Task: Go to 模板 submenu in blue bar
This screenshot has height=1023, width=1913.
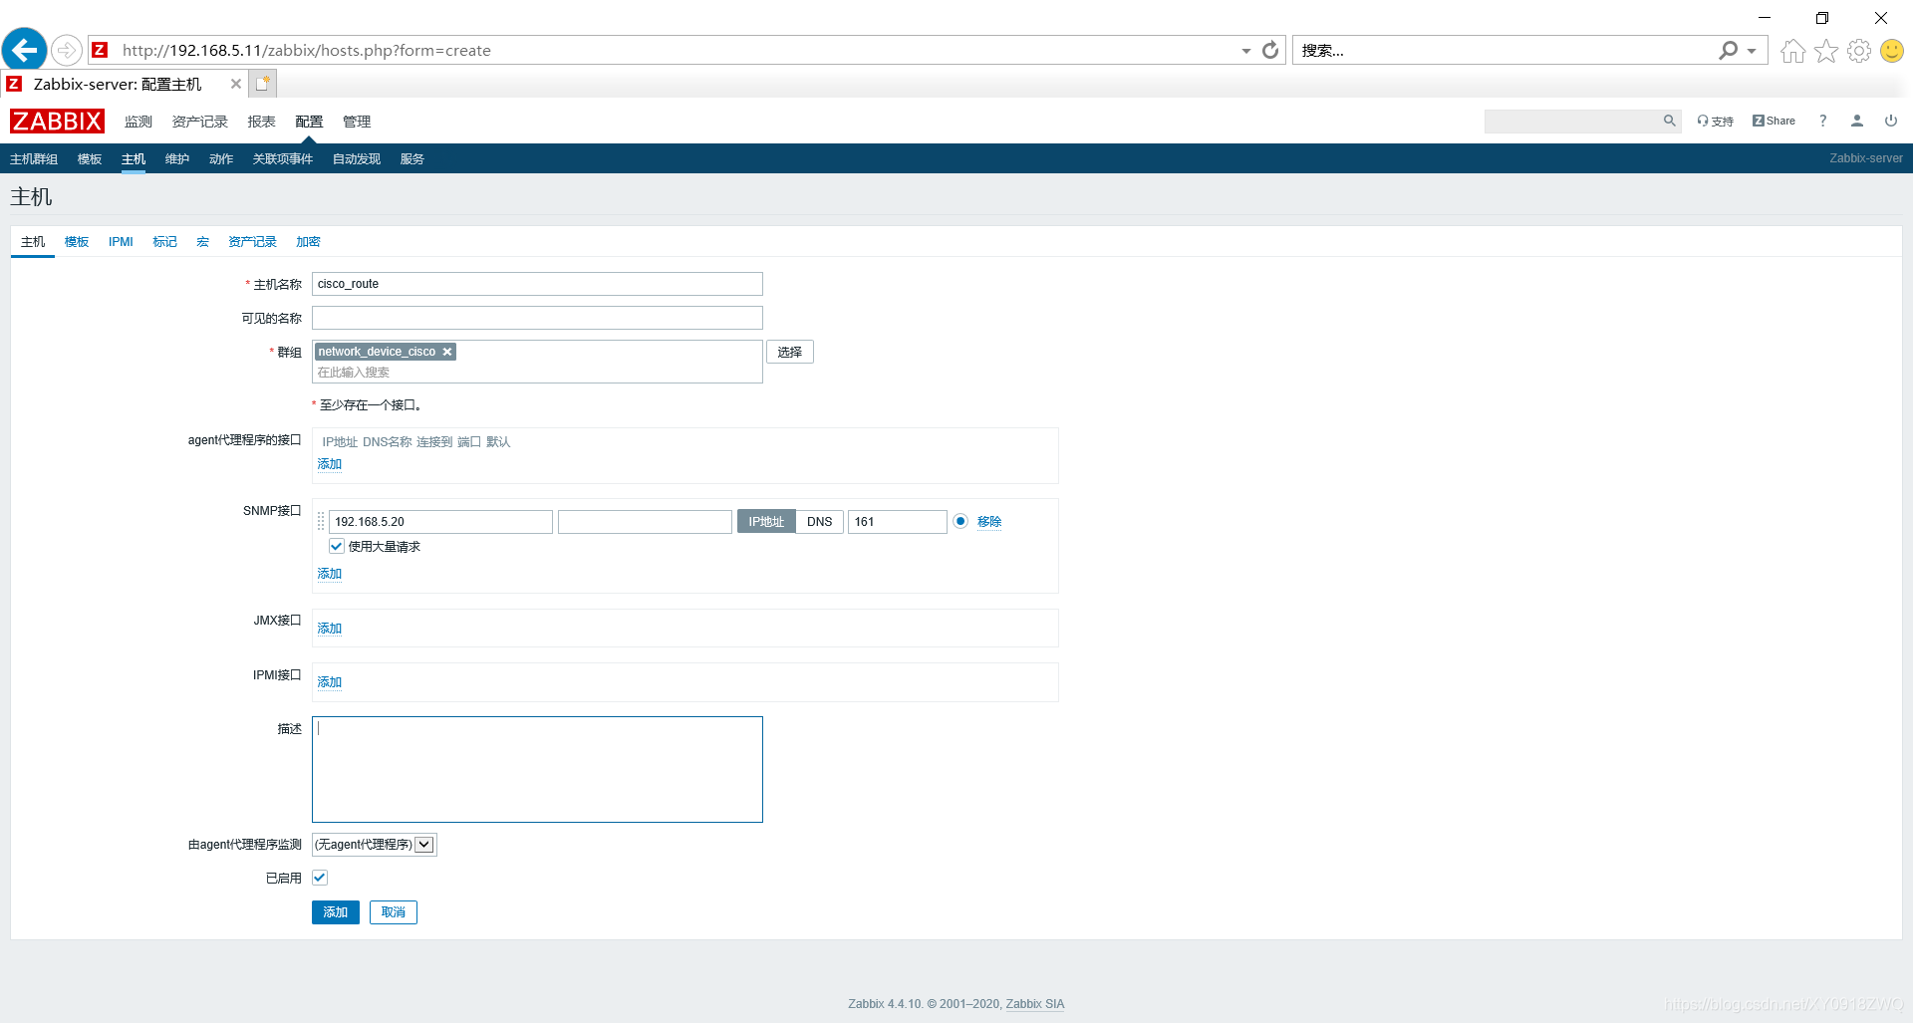Action: pos(90,159)
